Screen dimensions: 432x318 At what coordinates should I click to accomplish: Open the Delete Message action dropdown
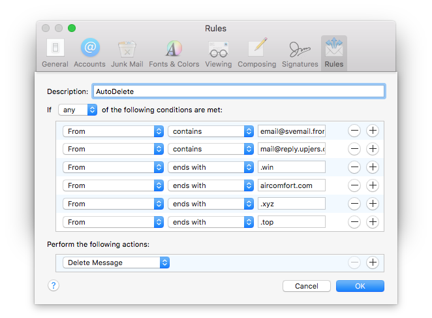coord(116,262)
